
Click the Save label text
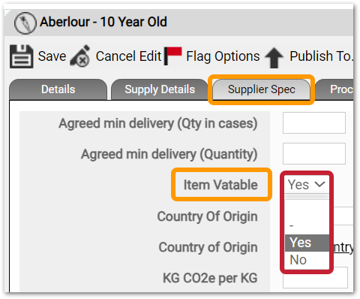(52, 56)
